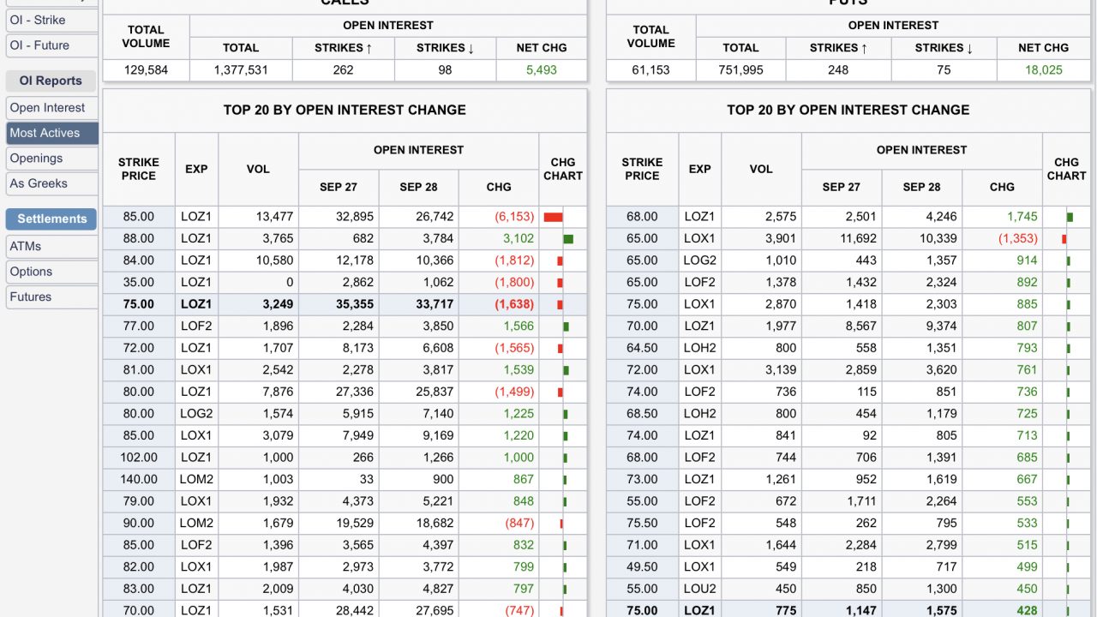Screen dimensions: 1097x617
Task: Open ATMs under Settlements
Action: point(26,247)
